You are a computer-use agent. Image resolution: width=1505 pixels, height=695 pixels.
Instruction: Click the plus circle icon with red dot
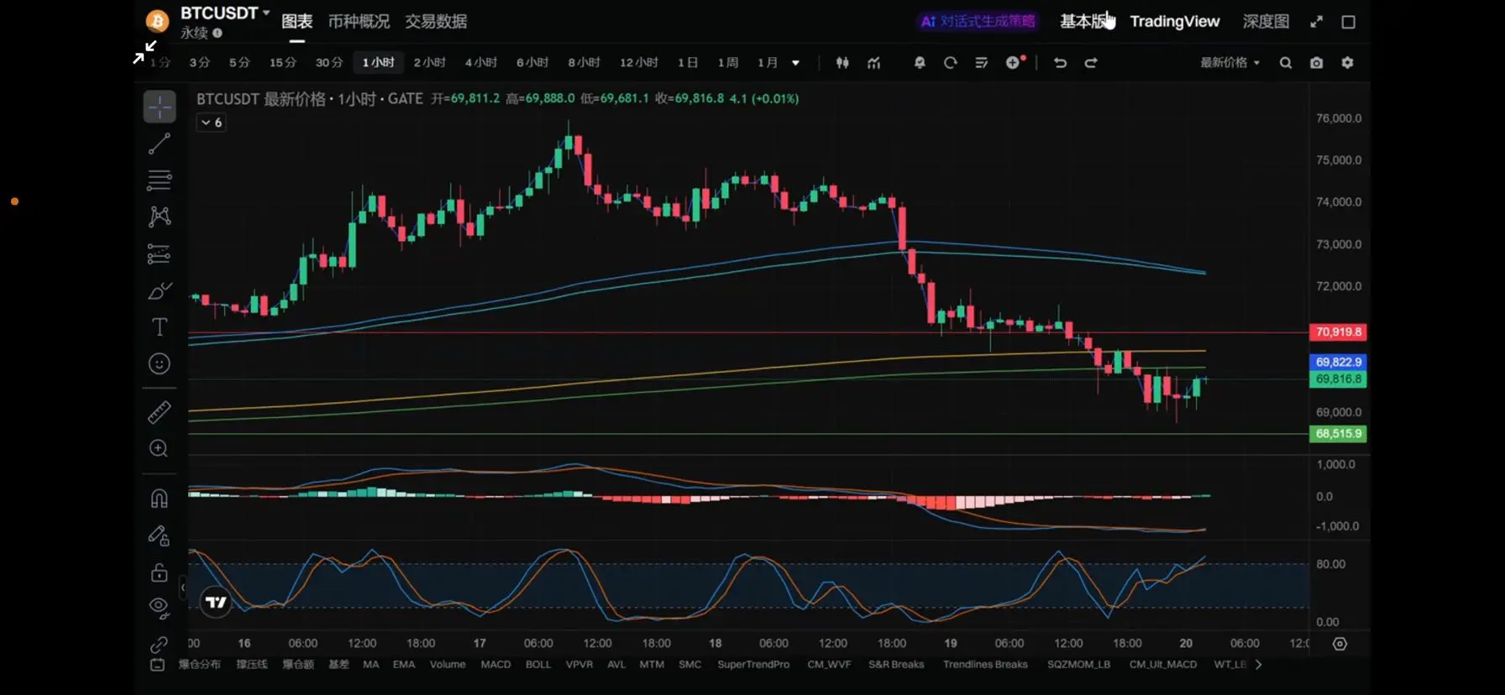pyautogui.click(x=1015, y=62)
